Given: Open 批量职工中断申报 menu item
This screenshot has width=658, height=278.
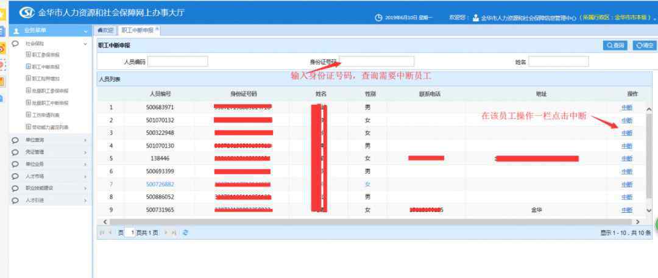Looking at the screenshot, I should [50, 103].
